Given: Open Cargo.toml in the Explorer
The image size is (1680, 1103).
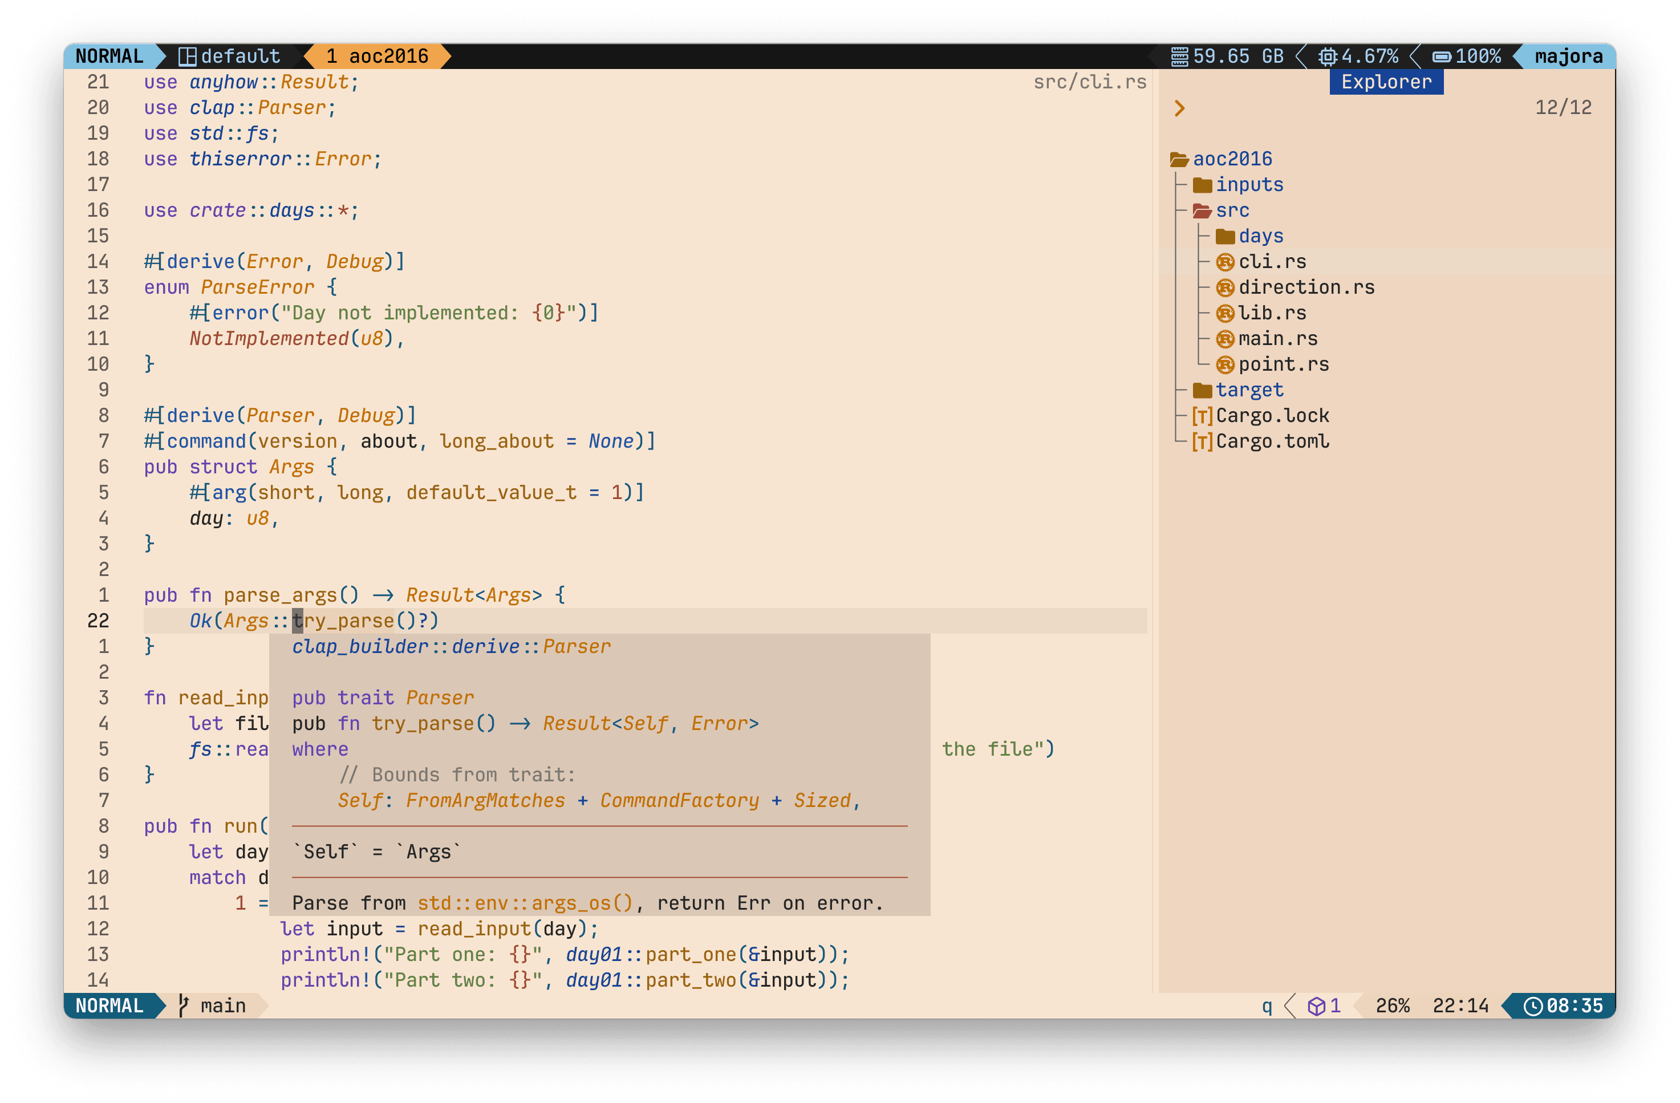Looking at the screenshot, I should [x=1272, y=442].
